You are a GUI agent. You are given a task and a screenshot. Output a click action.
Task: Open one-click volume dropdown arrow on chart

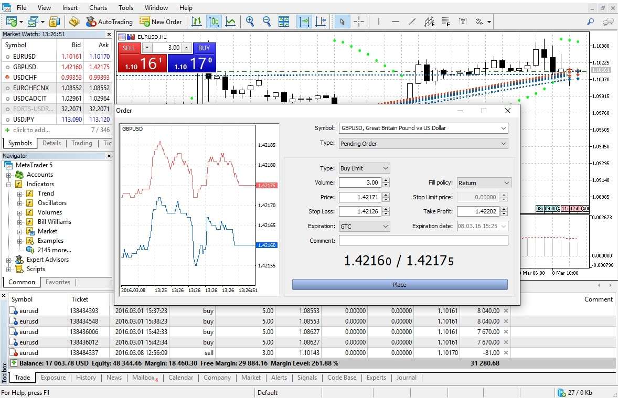point(147,48)
